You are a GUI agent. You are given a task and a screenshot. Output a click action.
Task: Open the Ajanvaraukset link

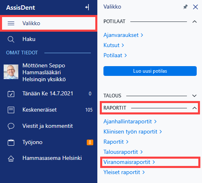[x=123, y=35]
